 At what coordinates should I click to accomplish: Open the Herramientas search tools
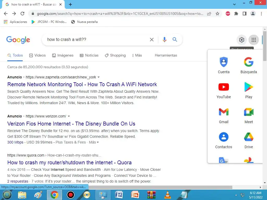pyautogui.click(x=166, y=55)
